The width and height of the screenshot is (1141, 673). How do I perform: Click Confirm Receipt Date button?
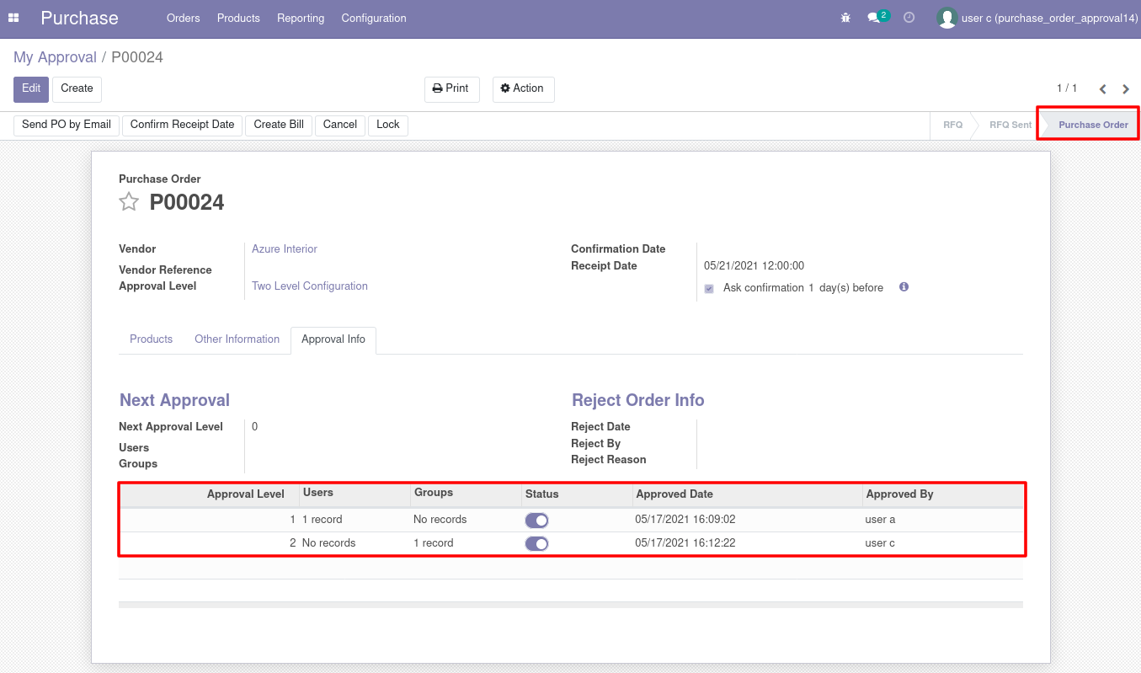(183, 126)
